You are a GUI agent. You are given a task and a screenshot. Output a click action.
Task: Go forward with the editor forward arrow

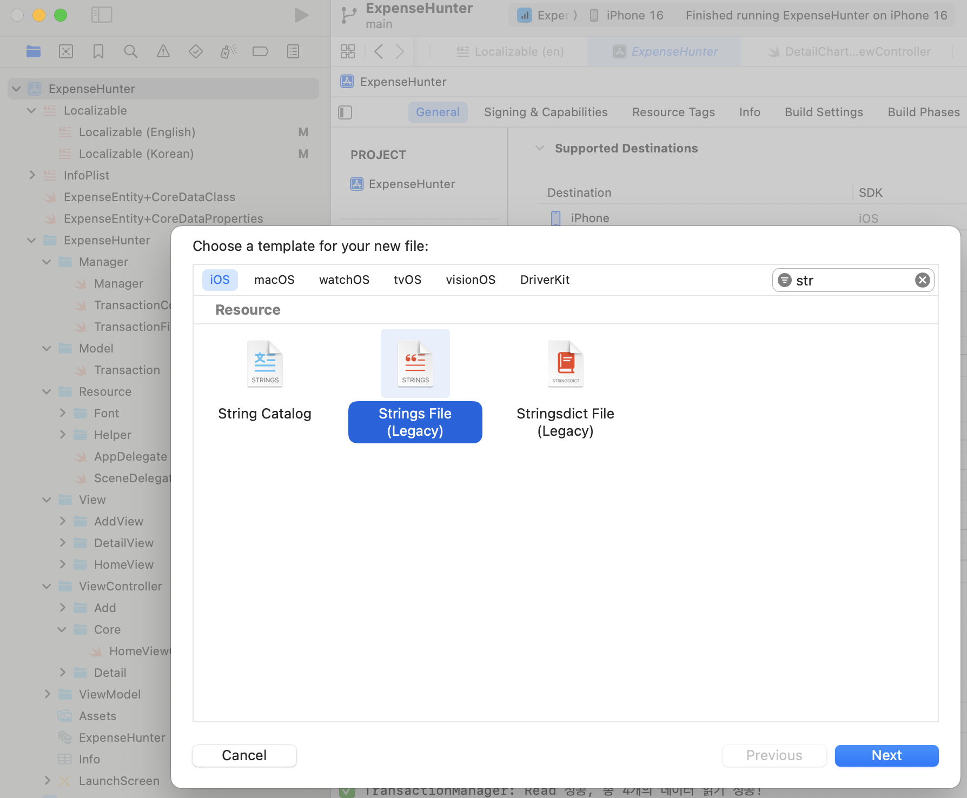pos(400,51)
